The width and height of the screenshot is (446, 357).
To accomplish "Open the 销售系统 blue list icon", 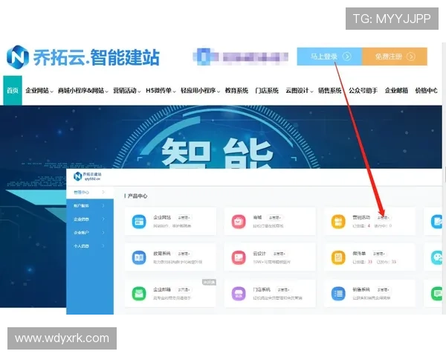I will click(x=338, y=294).
